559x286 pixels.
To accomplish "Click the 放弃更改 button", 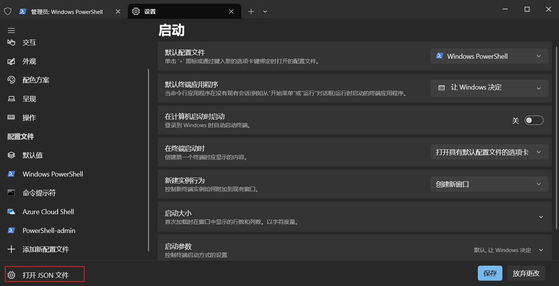I will 526,273.
